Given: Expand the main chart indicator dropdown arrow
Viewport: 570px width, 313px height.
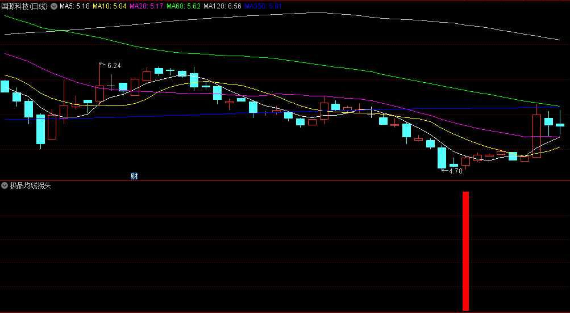Looking at the screenshot, I should (54, 6).
